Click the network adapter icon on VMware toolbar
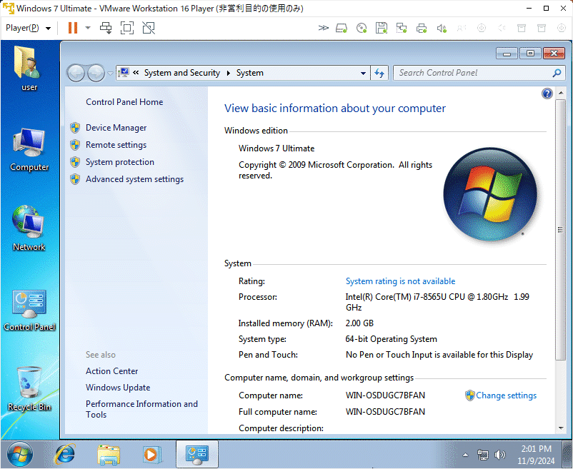 tap(401, 28)
